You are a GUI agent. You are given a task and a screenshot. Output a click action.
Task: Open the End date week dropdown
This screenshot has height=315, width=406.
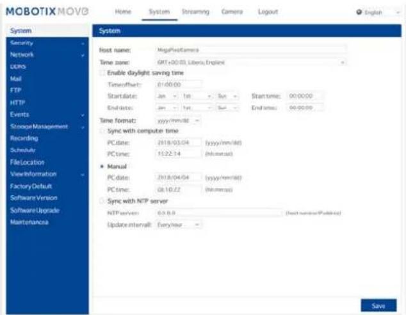click(x=197, y=108)
